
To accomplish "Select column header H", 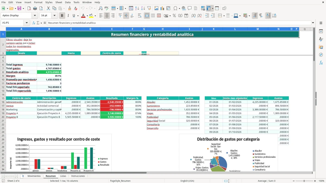I will [162, 29].
